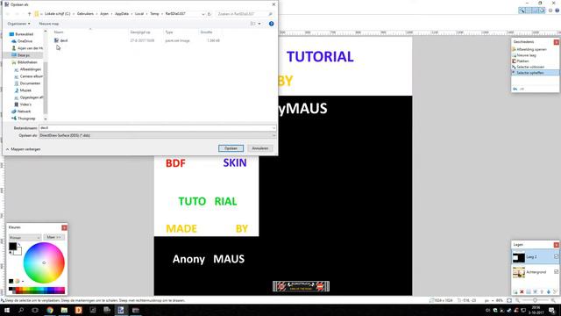Image resolution: width=561 pixels, height=316 pixels.
Task: Click the fit-to-window zoom icon
Action: pos(509,300)
